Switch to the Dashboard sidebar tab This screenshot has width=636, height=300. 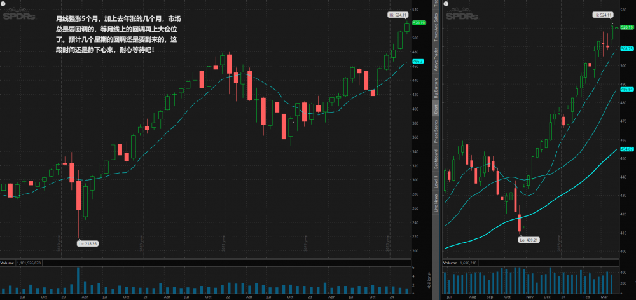[436, 159]
